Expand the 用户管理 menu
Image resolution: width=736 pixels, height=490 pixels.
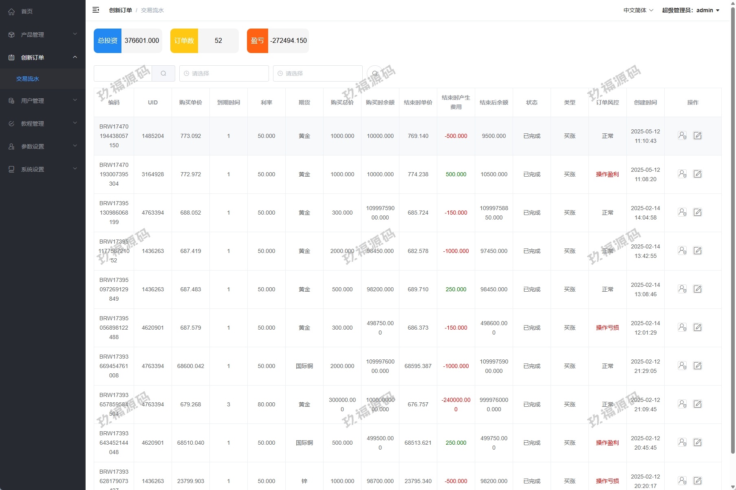(43, 101)
